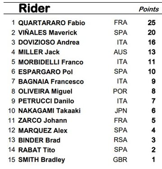Click rider name VIÑALES Maverick
This screenshot has height=169, width=162.
pos(48,33)
